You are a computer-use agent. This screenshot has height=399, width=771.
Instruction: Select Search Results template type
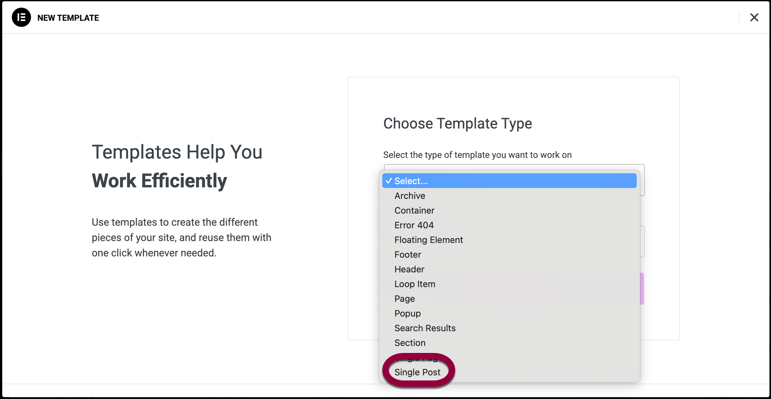click(x=425, y=328)
